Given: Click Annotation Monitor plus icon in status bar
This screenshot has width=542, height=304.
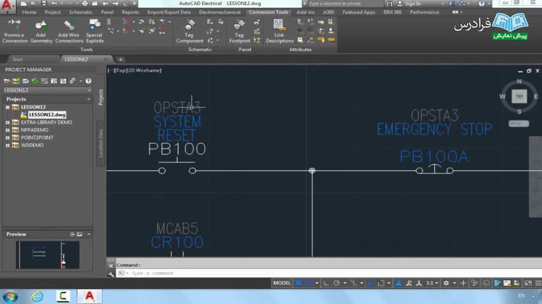Looking at the screenshot, I should pos(463,283).
